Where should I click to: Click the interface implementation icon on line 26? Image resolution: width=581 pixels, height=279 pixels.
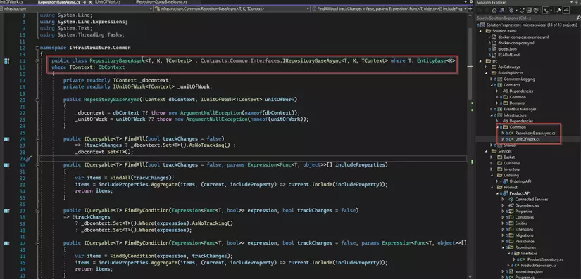(x=6, y=139)
